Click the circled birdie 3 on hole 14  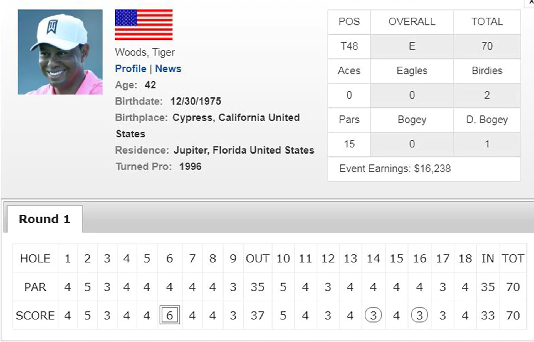click(x=373, y=315)
